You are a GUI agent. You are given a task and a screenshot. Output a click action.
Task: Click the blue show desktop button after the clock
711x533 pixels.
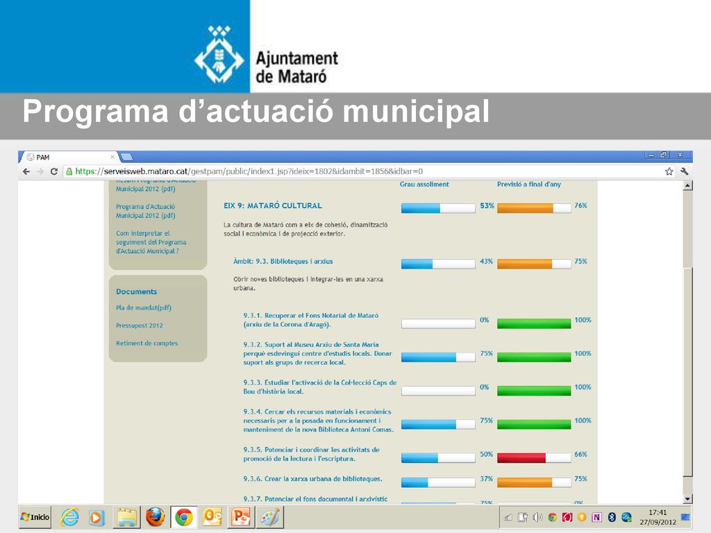[685, 517]
